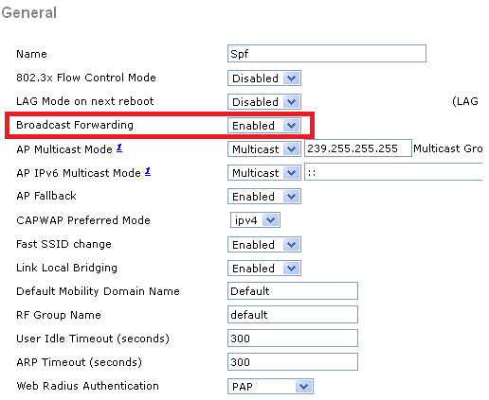Image resolution: width=489 pixels, height=400 pixels.
Task: Expand the AP Fallback dropdown
Action: coord(264,197)
